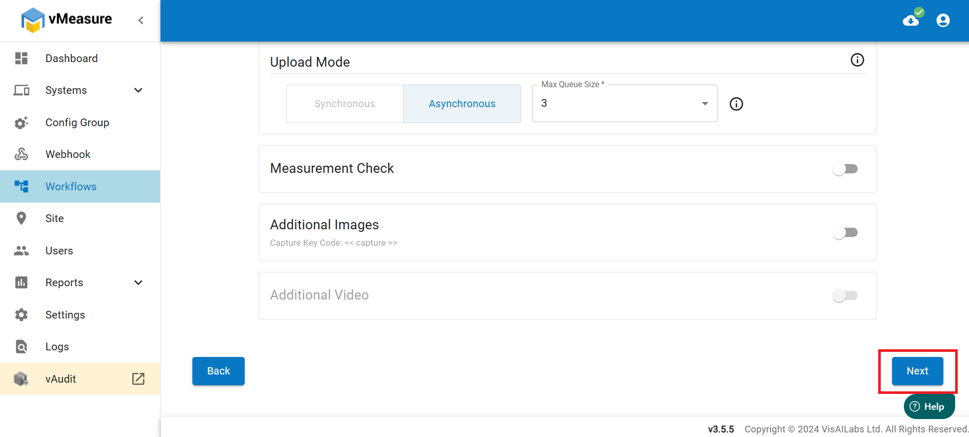The image size is (969, 437).
Task: Open the Help widget
Action: tap(929, 406)
